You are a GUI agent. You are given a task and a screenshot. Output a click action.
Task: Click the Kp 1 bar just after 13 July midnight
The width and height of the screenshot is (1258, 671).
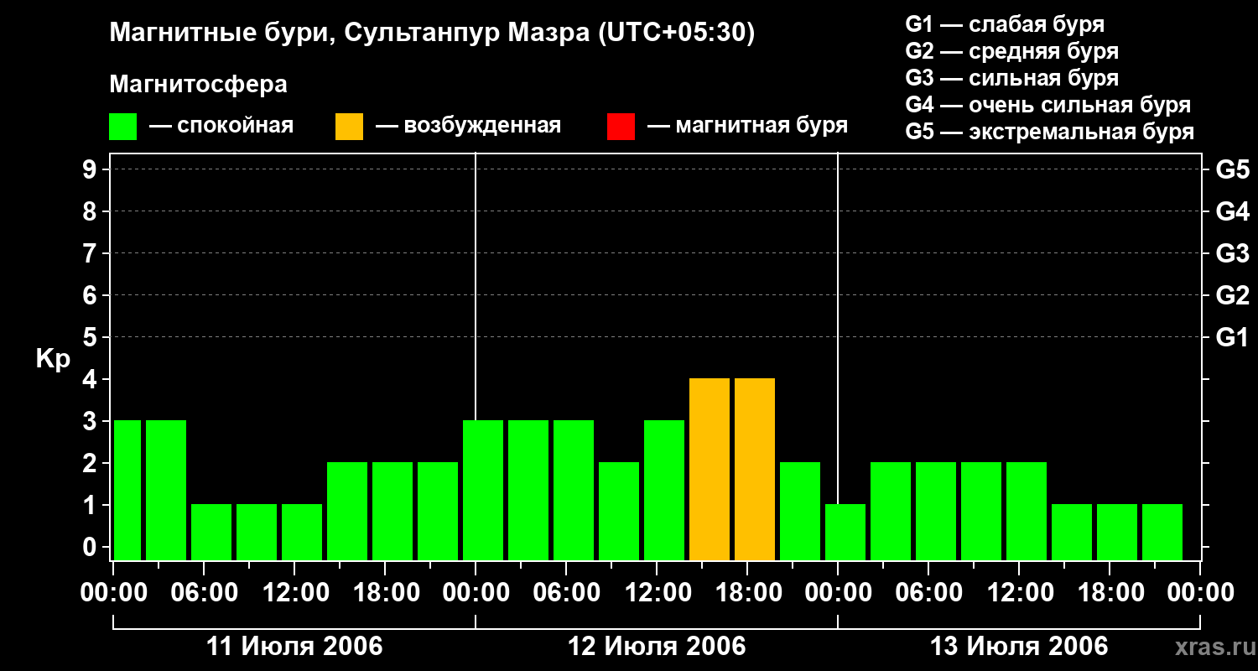coord(845,532)
